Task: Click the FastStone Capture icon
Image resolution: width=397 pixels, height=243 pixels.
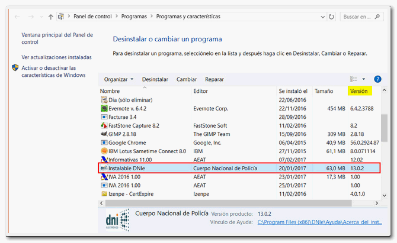Action: pos(104,126)
